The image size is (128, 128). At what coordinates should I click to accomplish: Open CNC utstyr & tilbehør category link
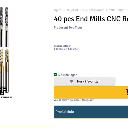67,49
